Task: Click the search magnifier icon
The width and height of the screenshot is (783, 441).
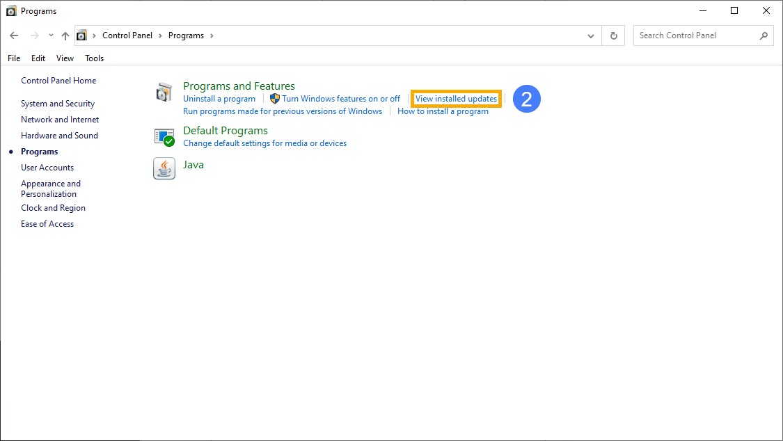Action: click(x=764, y=35)
